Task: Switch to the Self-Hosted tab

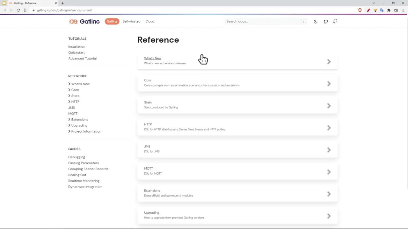Action: [x=131, y=21]
